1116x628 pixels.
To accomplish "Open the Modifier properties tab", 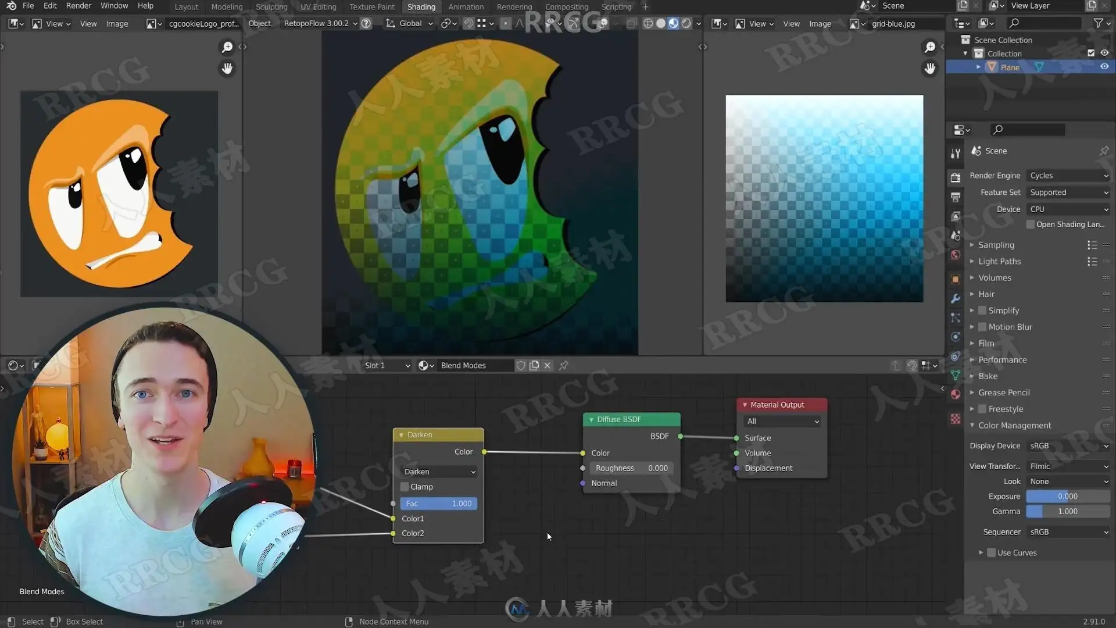I will (955, 298).
